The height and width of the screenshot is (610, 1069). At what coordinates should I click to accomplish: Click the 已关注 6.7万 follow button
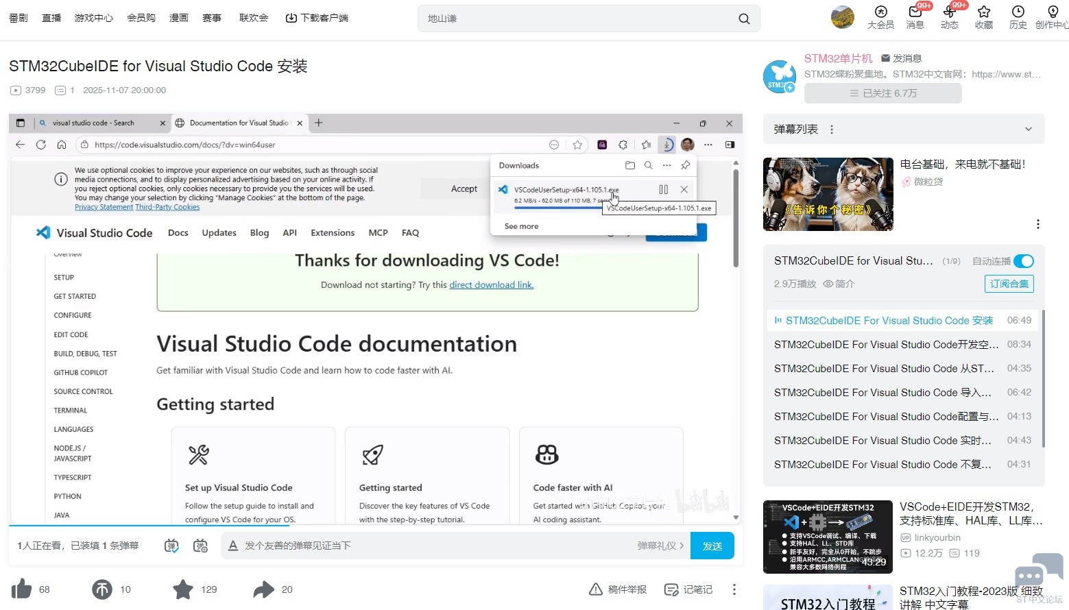click(883, 93)
